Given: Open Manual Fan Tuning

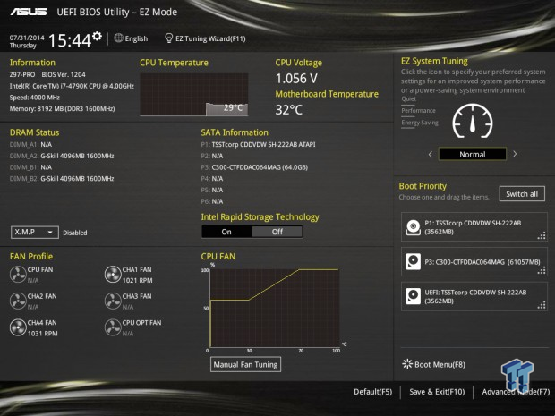Looking at the screenshot, I should click(x=245, y=364).
